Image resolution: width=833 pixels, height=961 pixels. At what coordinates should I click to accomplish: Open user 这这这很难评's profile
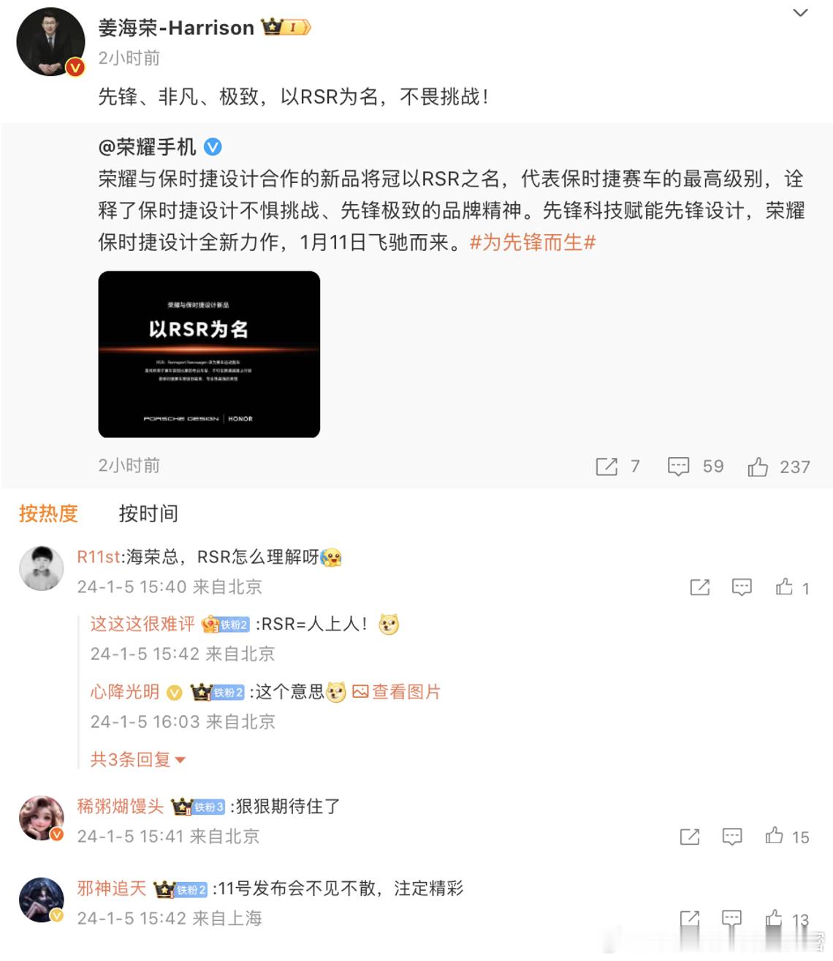[x=142, y=624]
